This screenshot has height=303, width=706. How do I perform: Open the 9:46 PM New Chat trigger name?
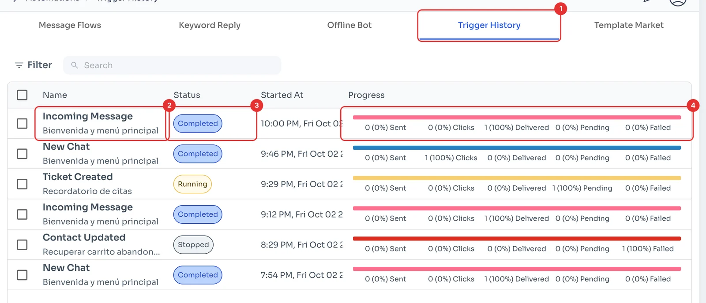pos(66,147)
